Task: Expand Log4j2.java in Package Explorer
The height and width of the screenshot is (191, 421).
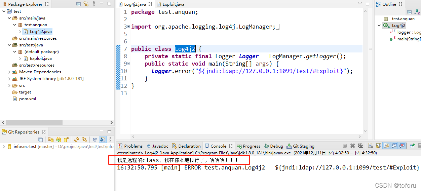Action: point(20,32)
